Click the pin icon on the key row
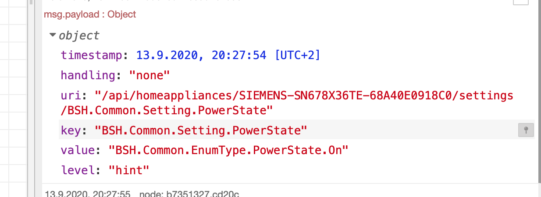Screen dimensions: 541x197 (x=526, y=130)
